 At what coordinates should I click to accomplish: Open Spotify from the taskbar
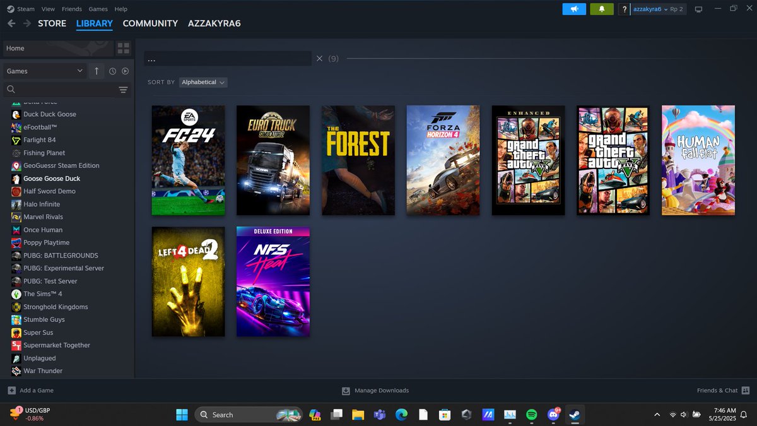531,415
